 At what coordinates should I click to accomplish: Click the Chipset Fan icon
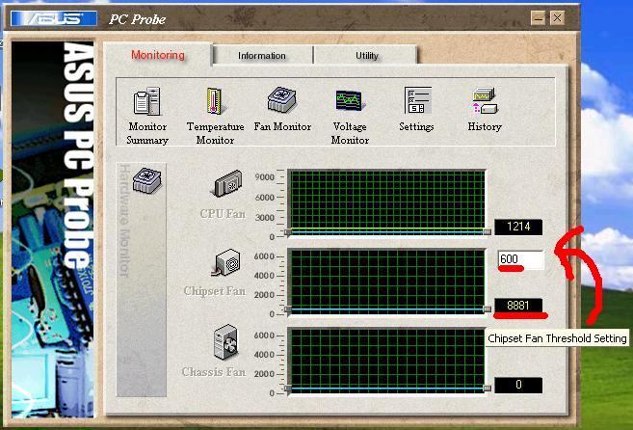pyautogui.click(x=226, y=262)
